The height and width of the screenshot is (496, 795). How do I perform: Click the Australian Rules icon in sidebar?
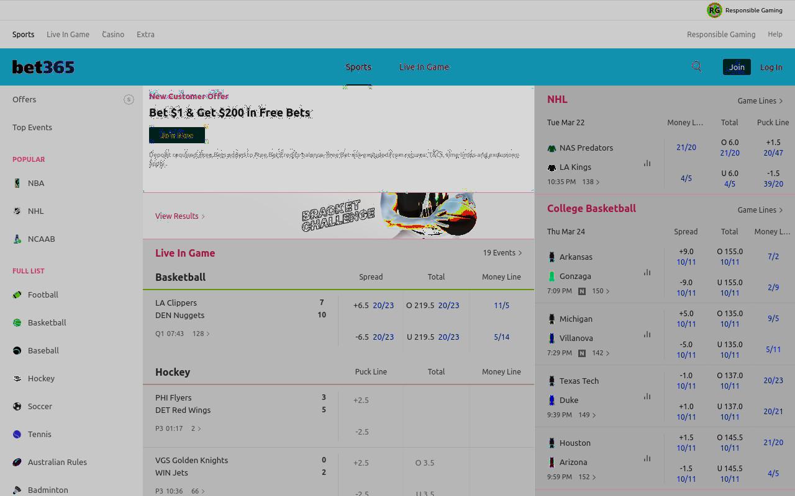17,462
